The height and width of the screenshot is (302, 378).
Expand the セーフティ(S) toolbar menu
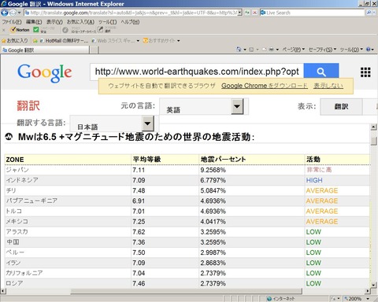[322, 50]
